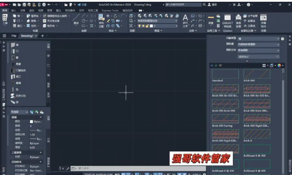The height and width of the screenshot is (175, 292).
Task: Click the 特性匹配 Match Properties icon
Action: 101,21
